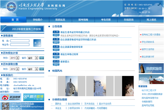The height and width of the screenshot is (110, 164).
Task: Expand the 省份 dropdown under 历年招生计划
Action: [37, 58]
